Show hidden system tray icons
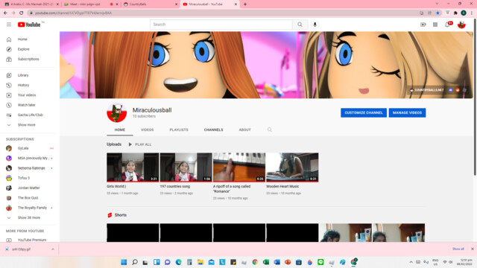477x268 pixels. 411,262
